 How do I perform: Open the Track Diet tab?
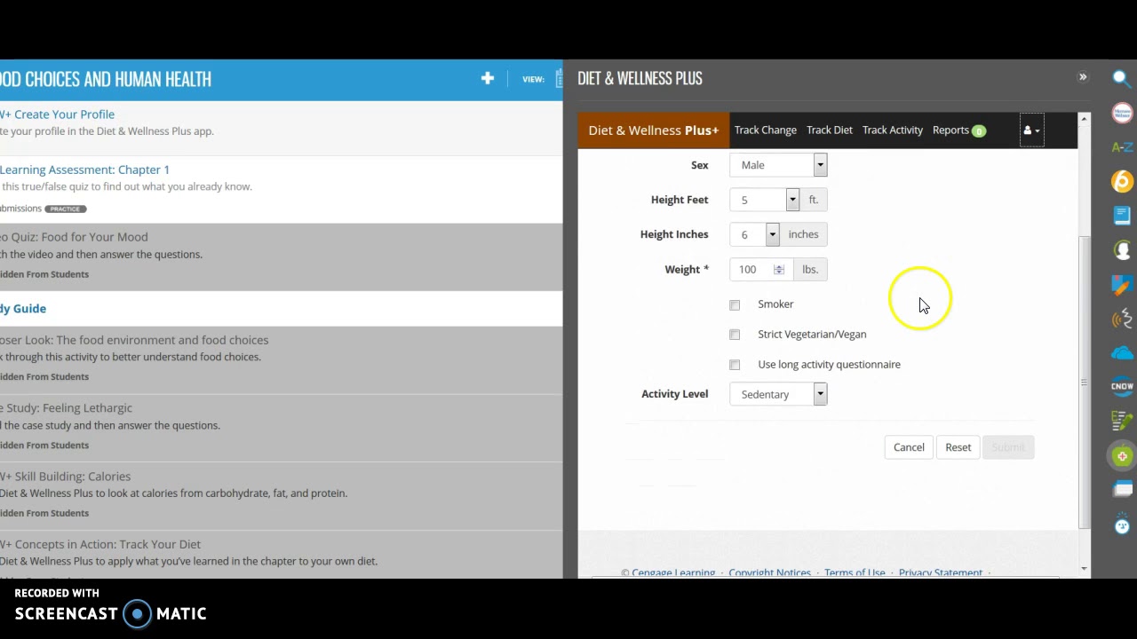[829, 130]
